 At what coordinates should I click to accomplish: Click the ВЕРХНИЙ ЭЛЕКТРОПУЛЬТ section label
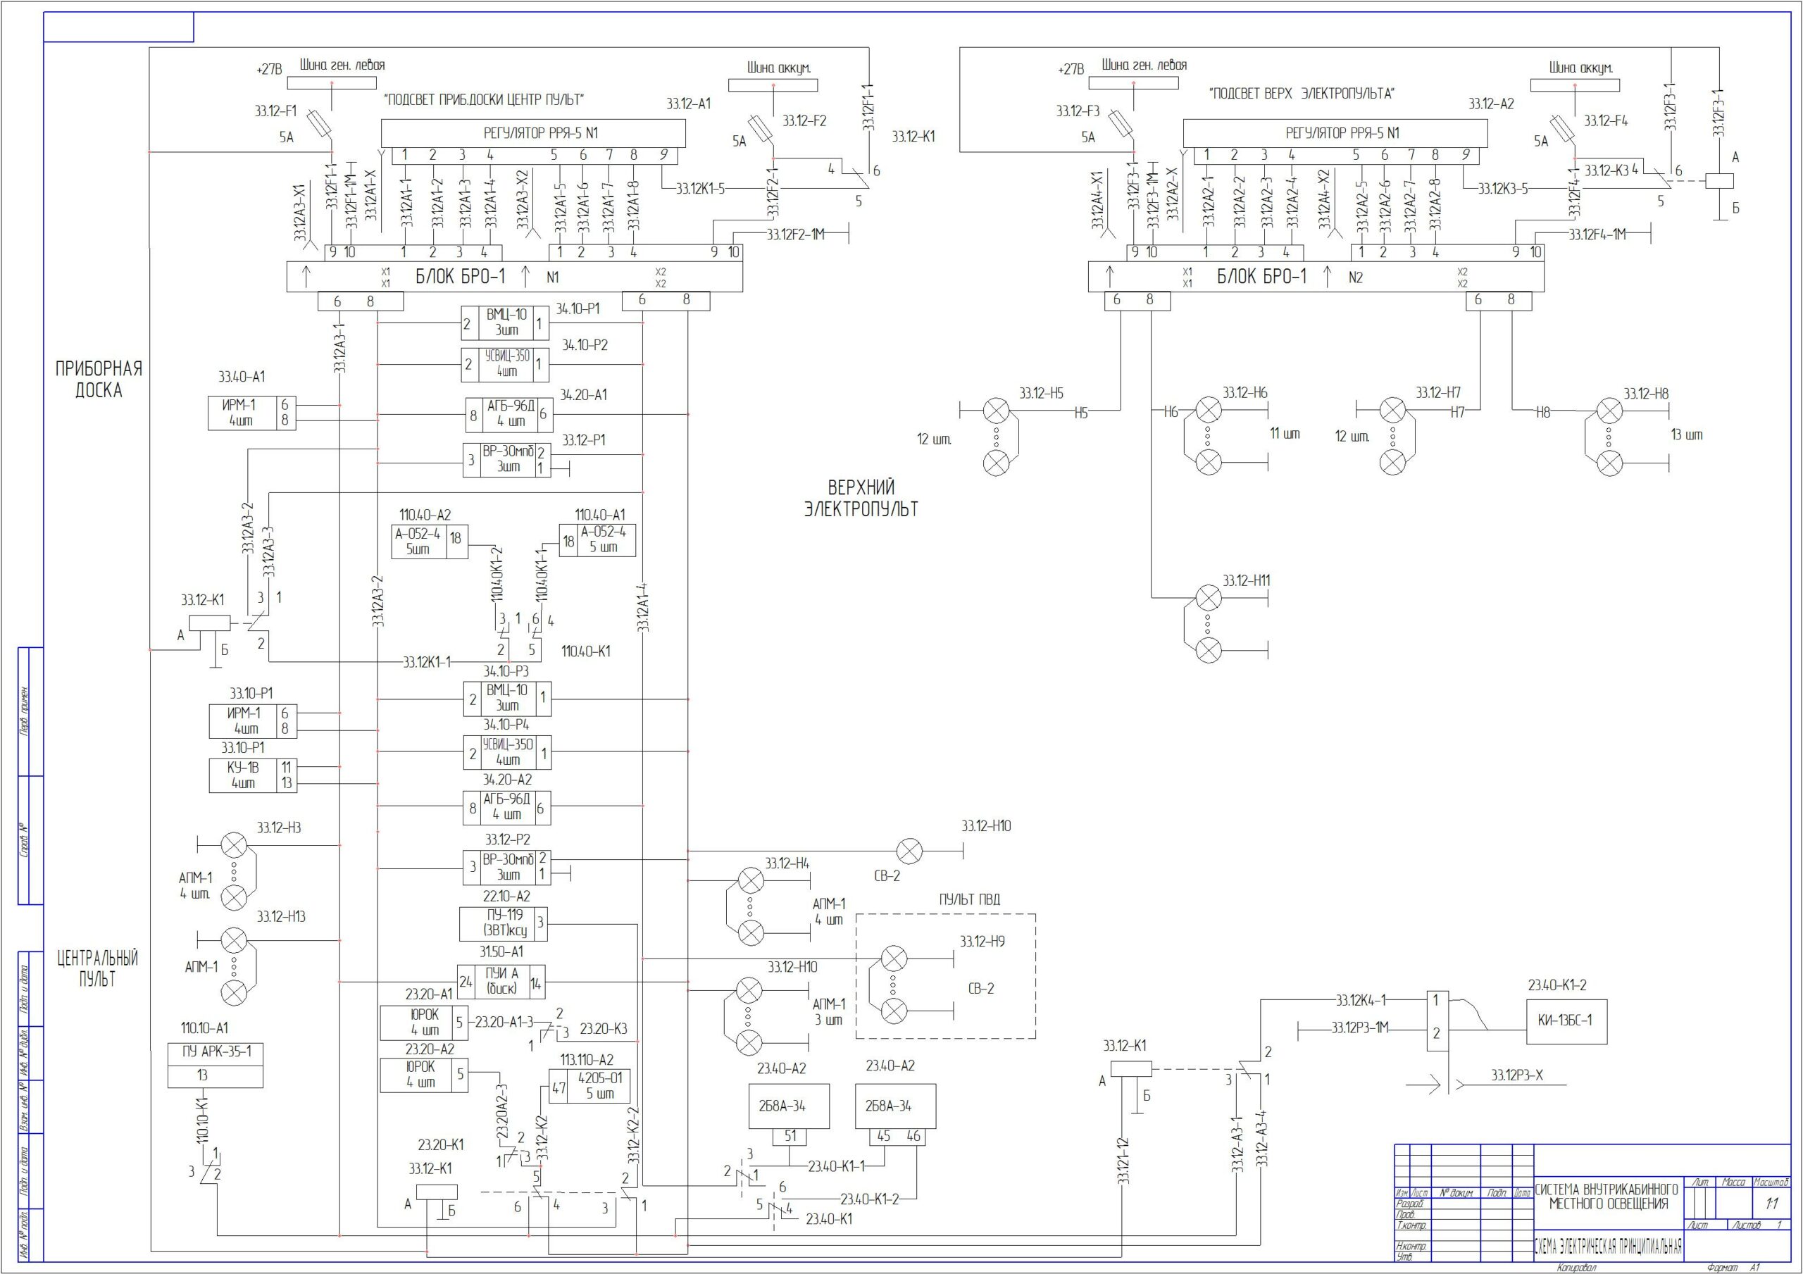click(x=861, y=498)
